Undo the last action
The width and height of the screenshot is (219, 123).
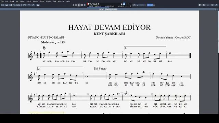coord(29,5)
